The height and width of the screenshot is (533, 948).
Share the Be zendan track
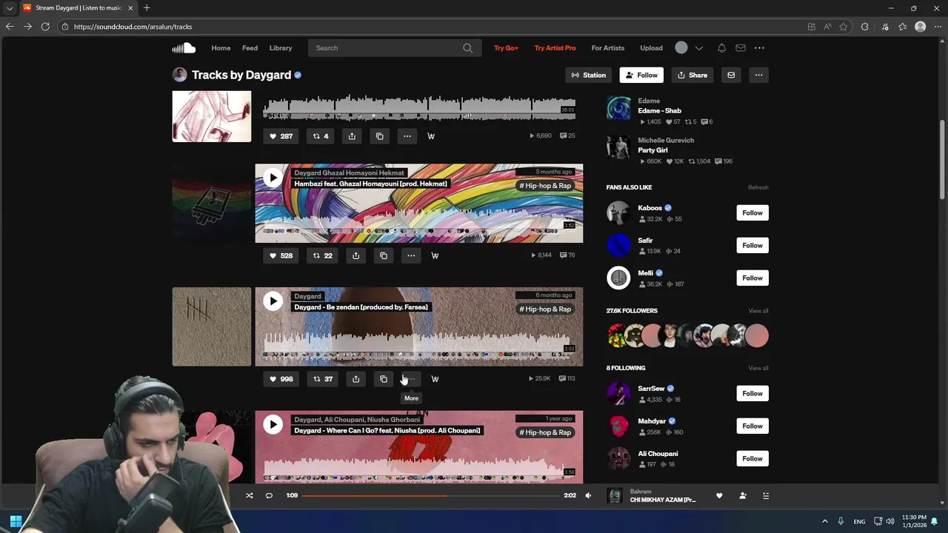click(355, 379)
